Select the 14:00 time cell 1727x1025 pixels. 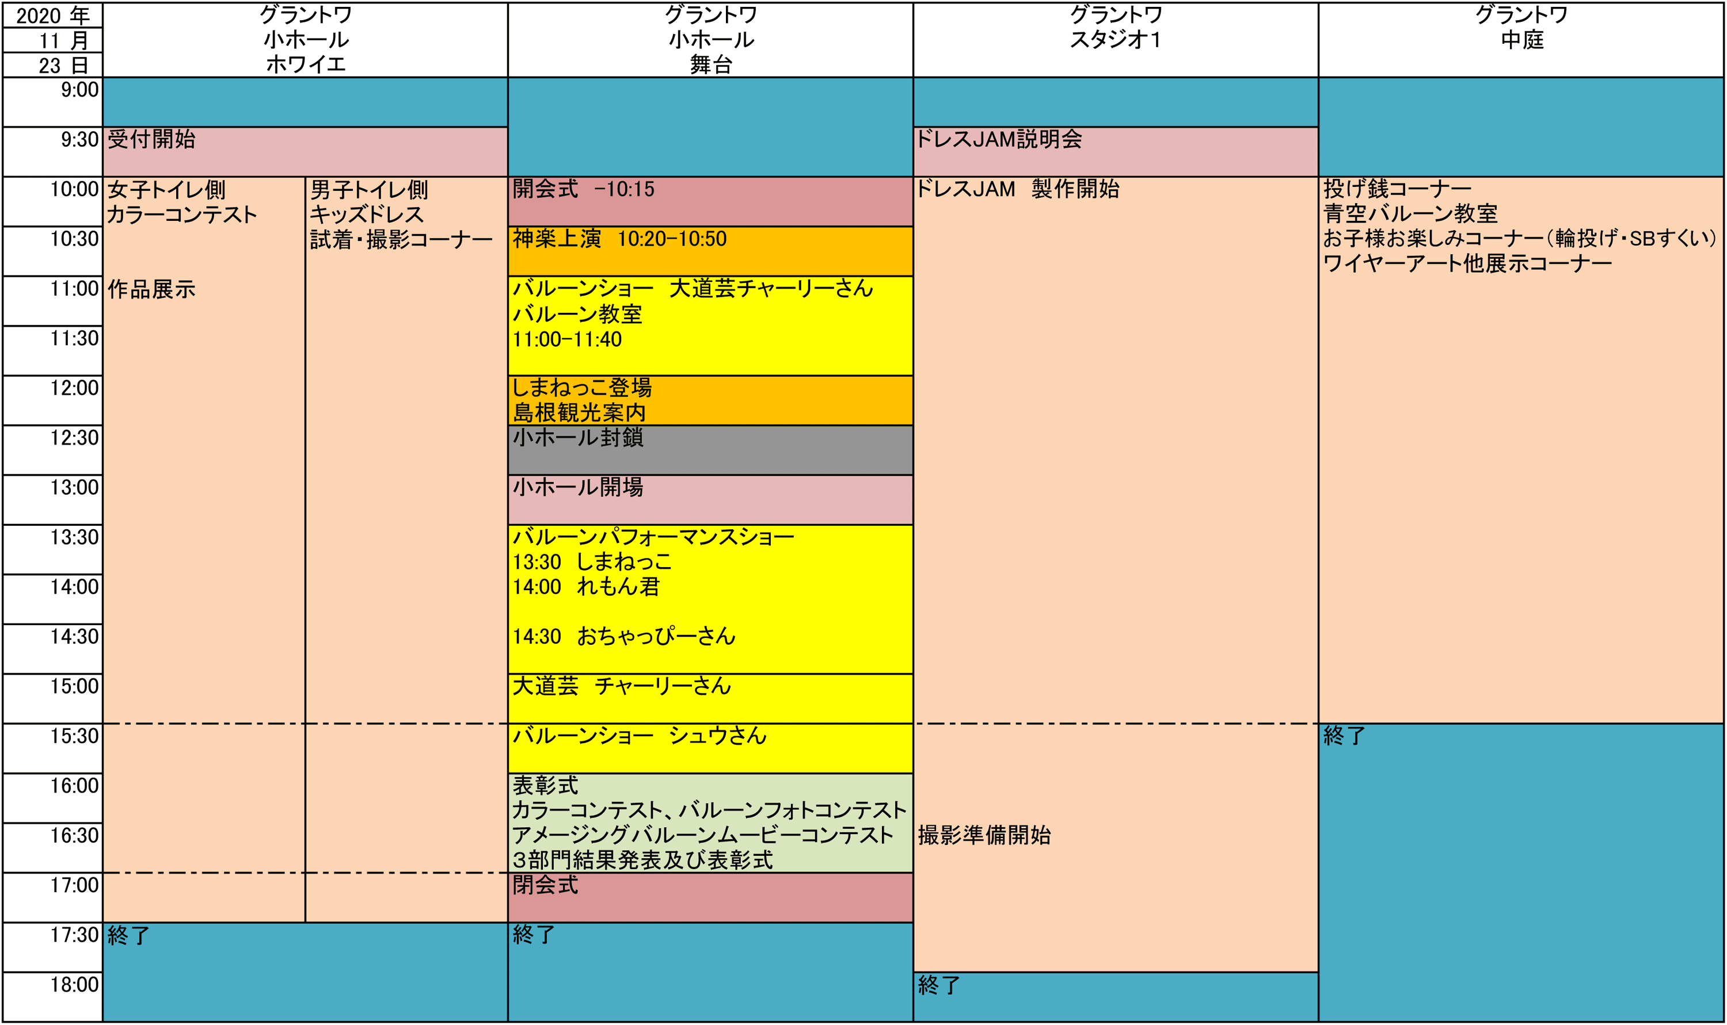point(52,599)
